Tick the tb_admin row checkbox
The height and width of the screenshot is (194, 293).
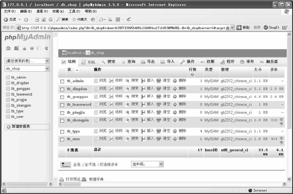click(62, 81)
